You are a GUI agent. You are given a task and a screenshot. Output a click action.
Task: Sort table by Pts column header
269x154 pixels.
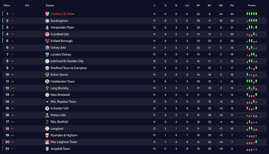coord(232,6)
